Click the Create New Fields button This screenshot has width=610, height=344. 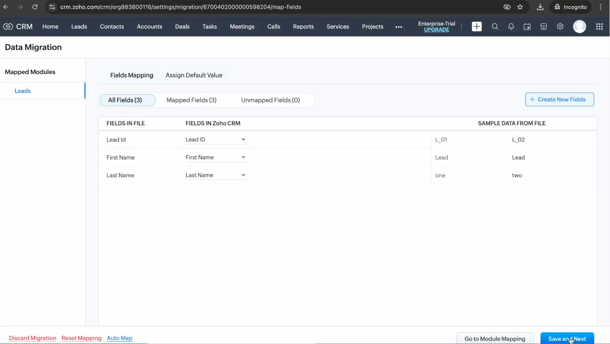coord(559,100)
